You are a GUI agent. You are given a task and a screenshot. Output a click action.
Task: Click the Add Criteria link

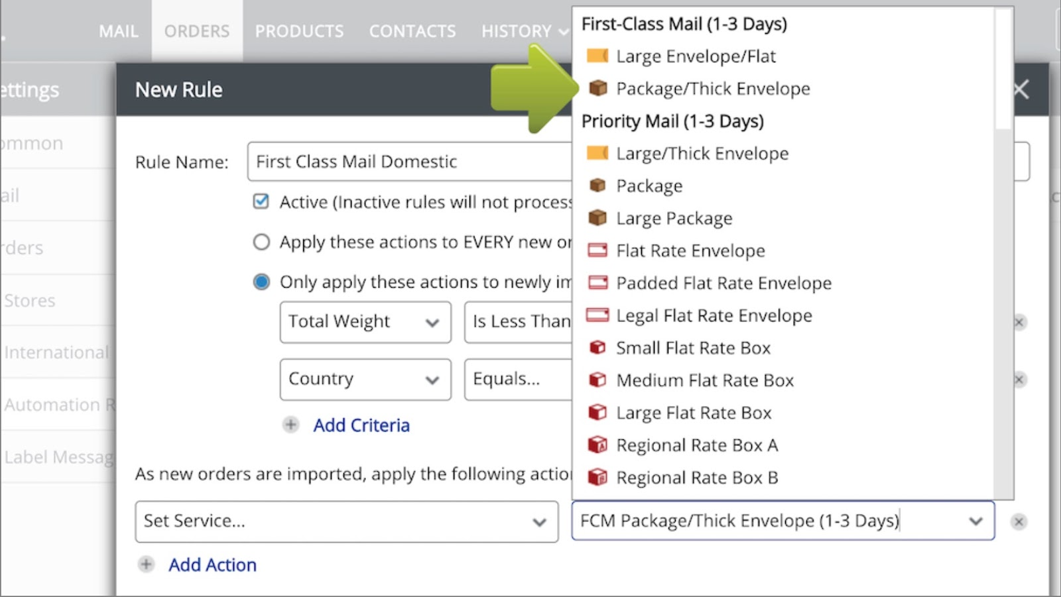[x=361, y=425]
